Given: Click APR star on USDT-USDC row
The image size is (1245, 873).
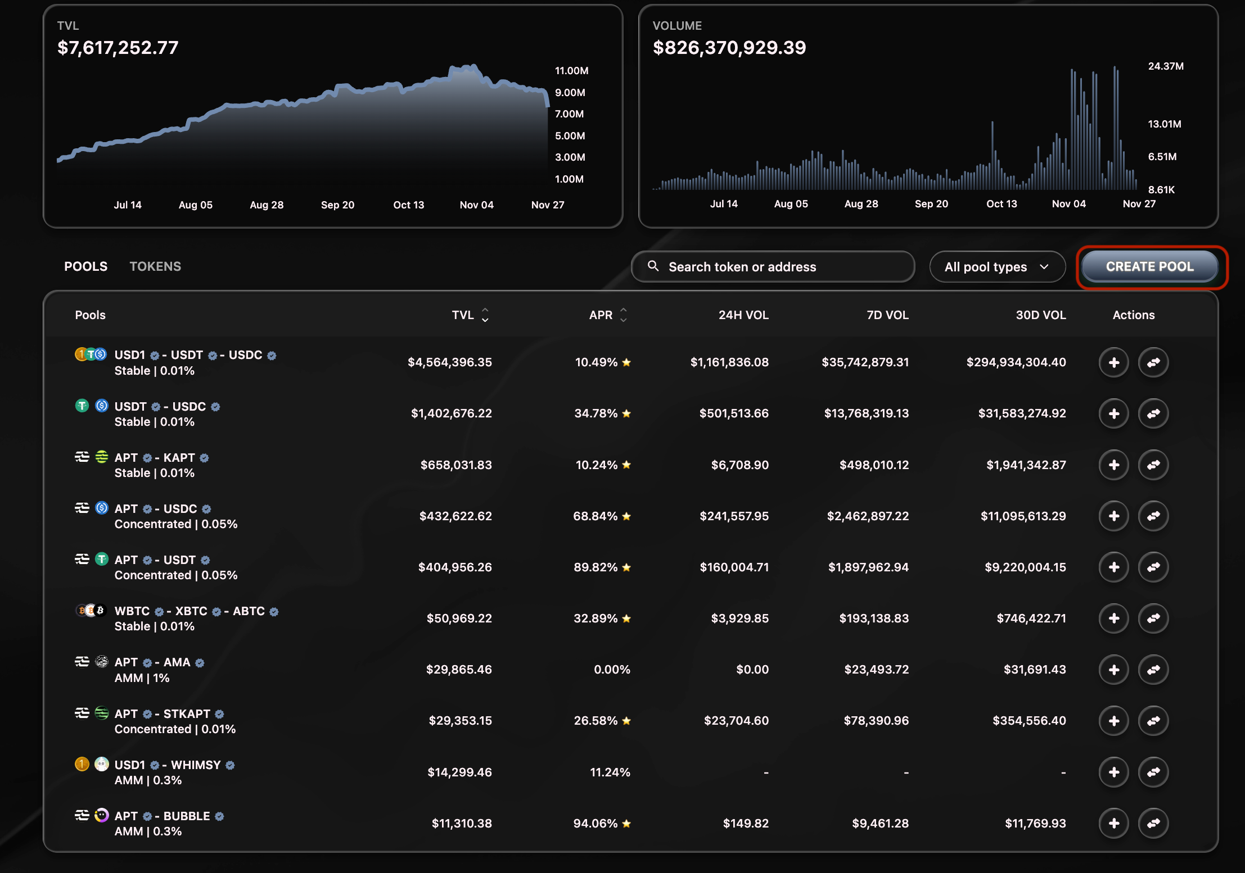Looking at the screenshot, I should 626,414.
